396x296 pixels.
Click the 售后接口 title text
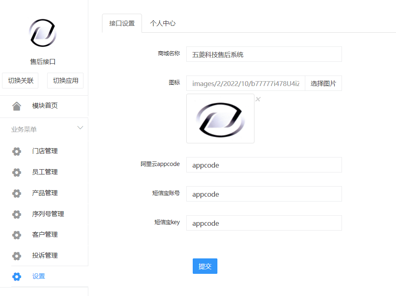(x=43, y=62)
